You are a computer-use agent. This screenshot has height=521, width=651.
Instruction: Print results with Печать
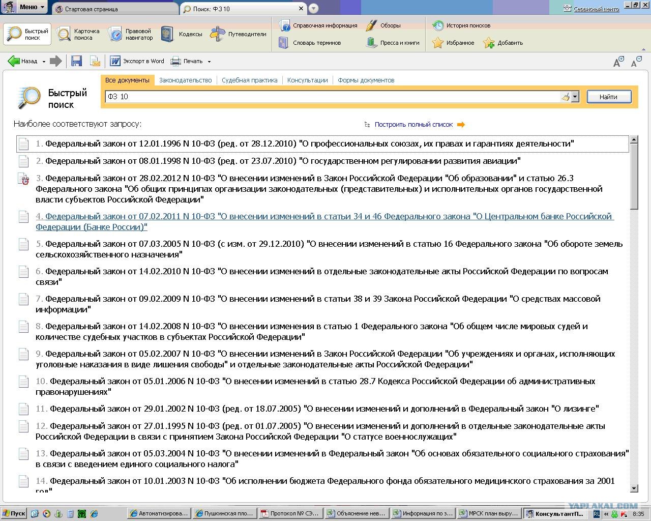[187, 61]
